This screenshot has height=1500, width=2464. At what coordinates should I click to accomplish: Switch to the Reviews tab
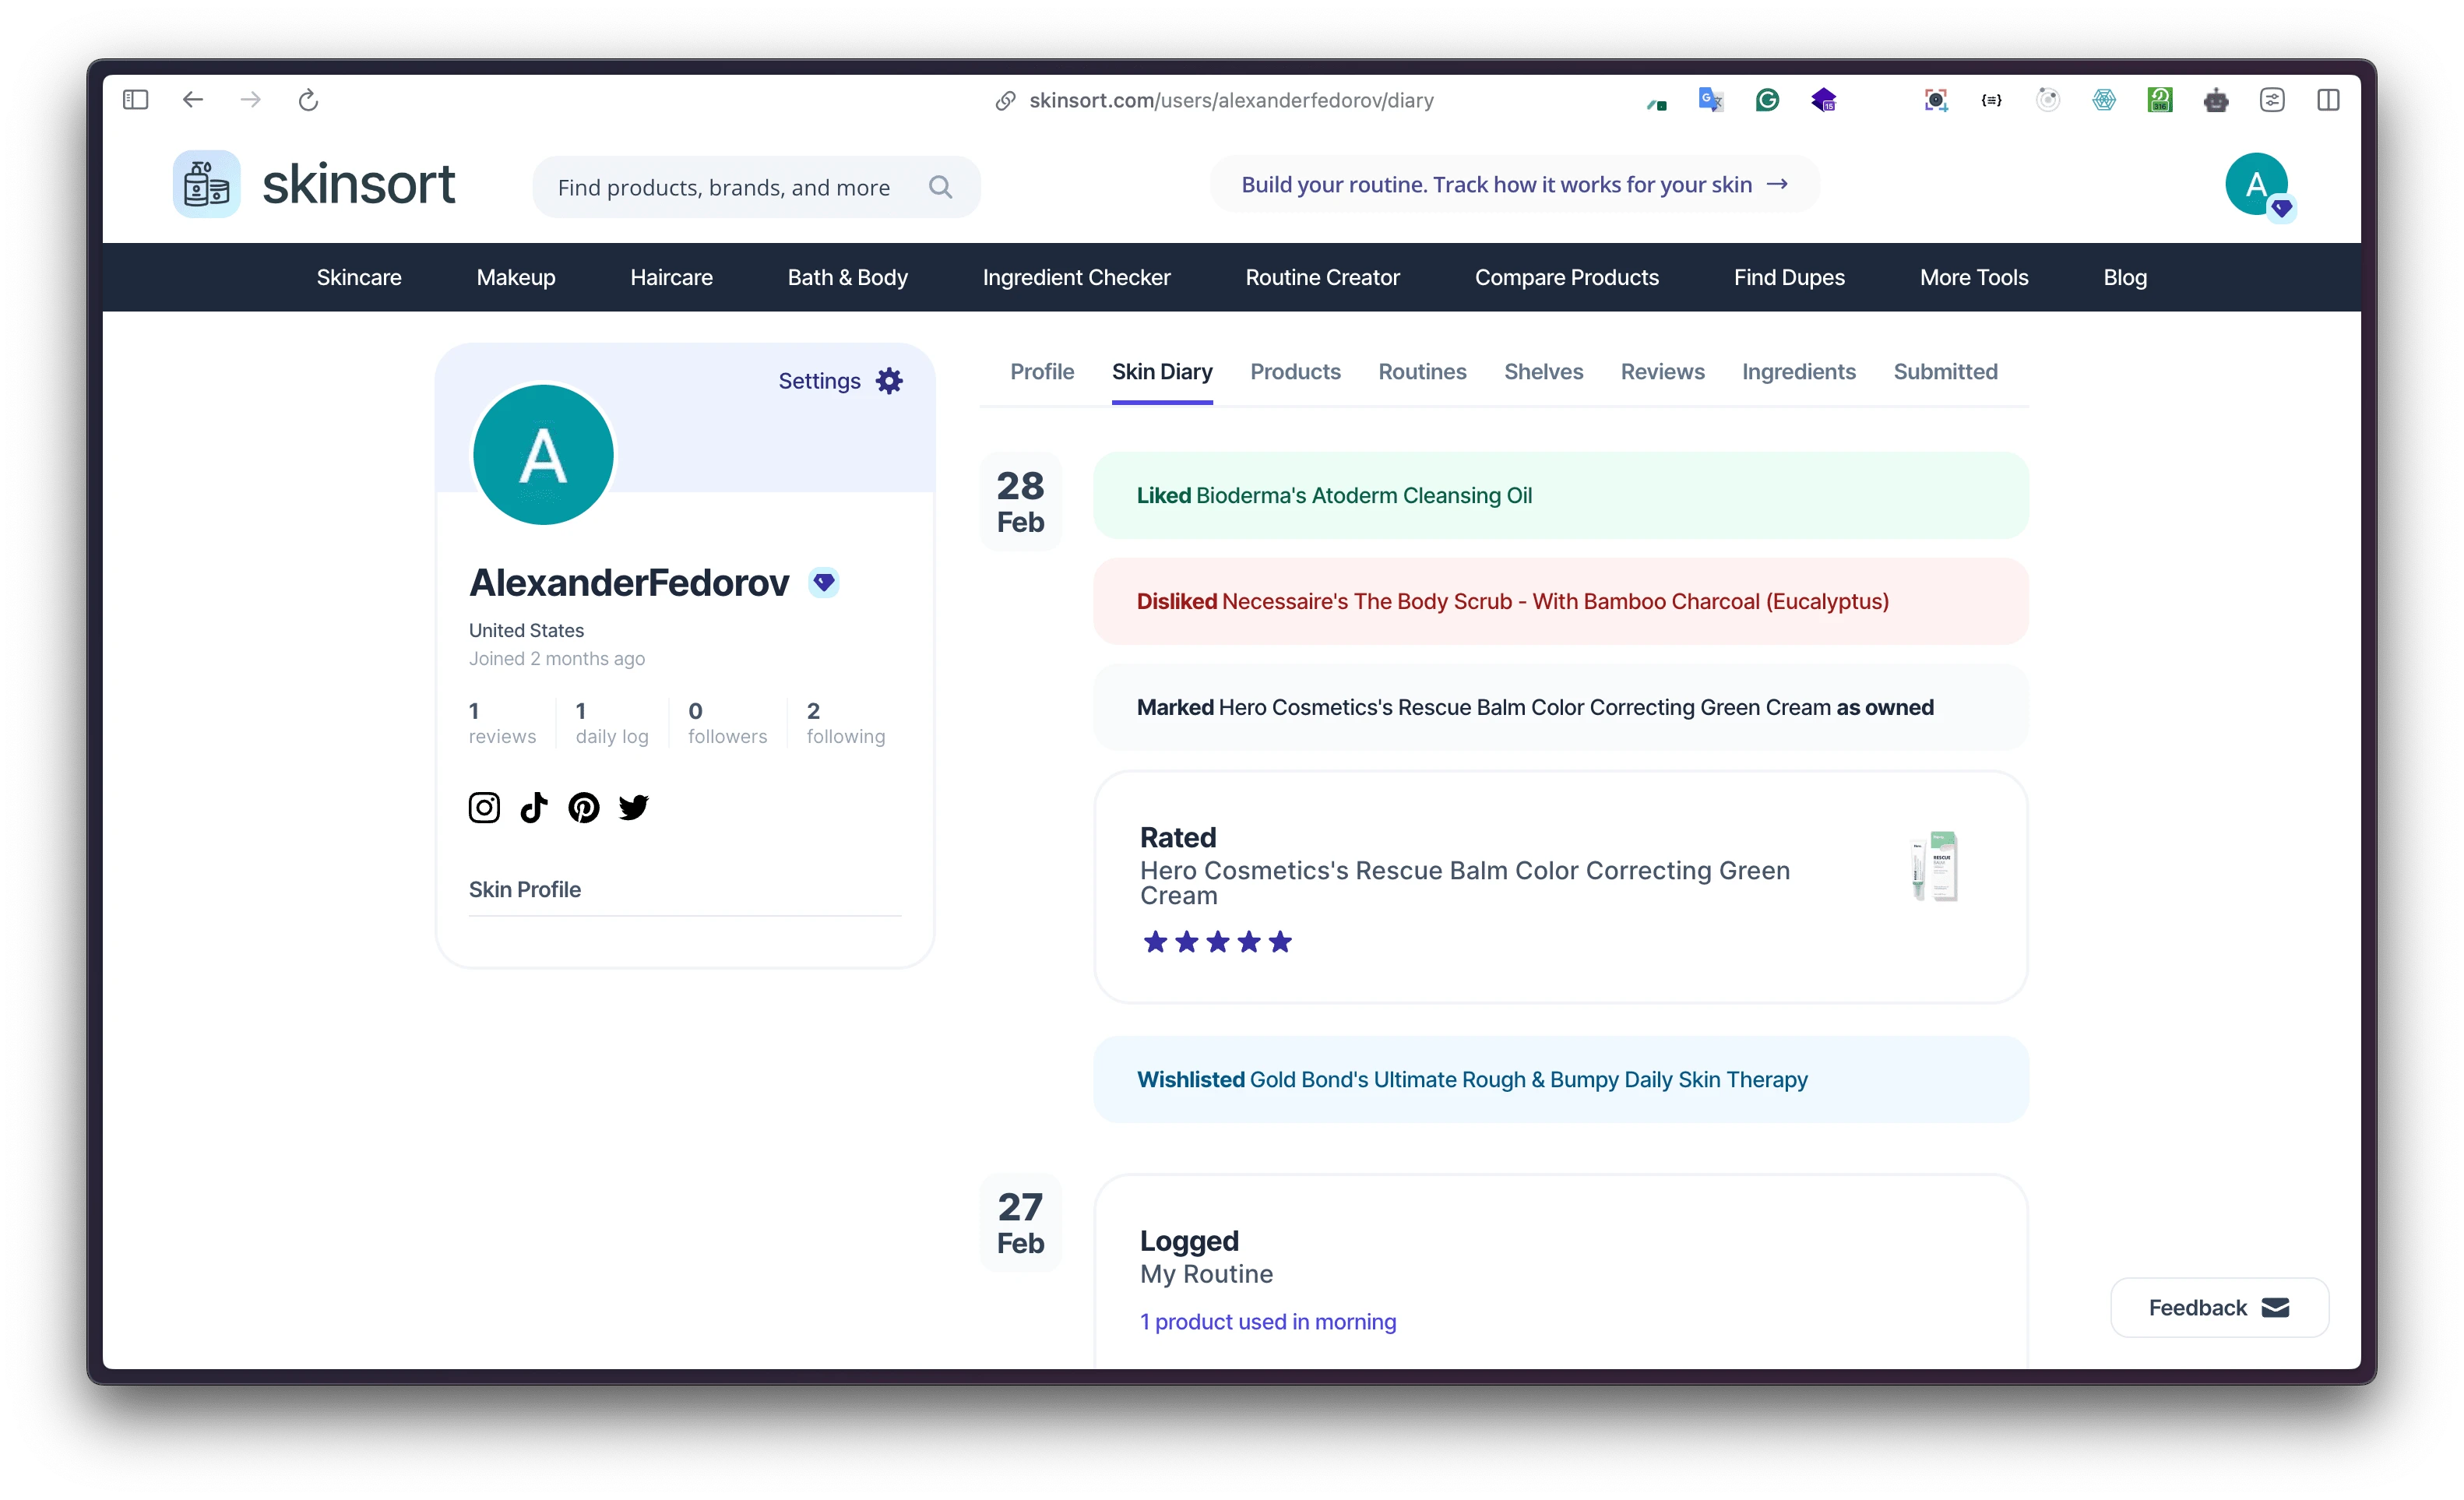1662,372
